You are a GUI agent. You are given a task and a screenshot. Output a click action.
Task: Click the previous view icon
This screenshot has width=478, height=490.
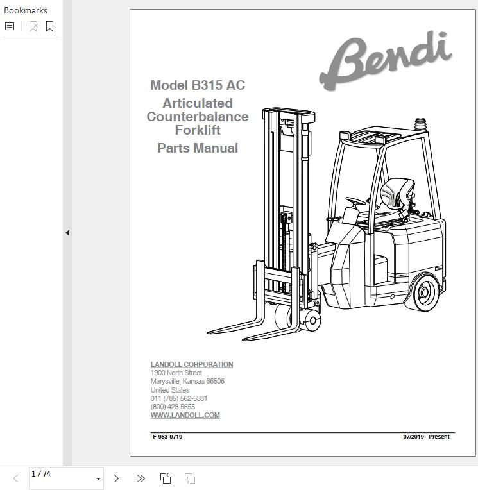166,478
